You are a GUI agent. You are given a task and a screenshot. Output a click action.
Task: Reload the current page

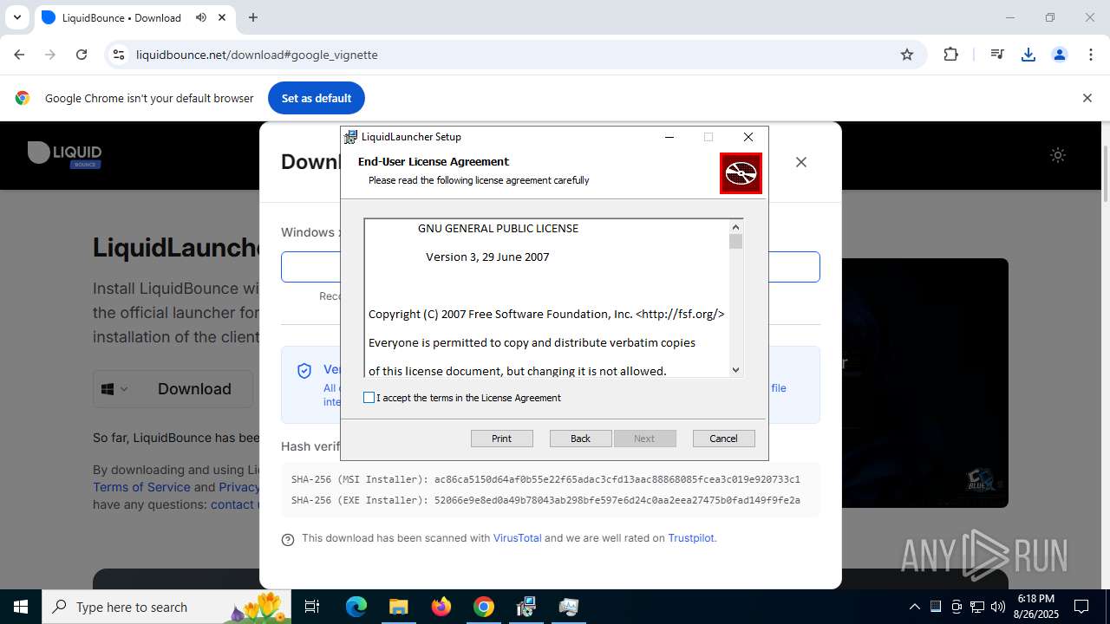pos(82,55)
